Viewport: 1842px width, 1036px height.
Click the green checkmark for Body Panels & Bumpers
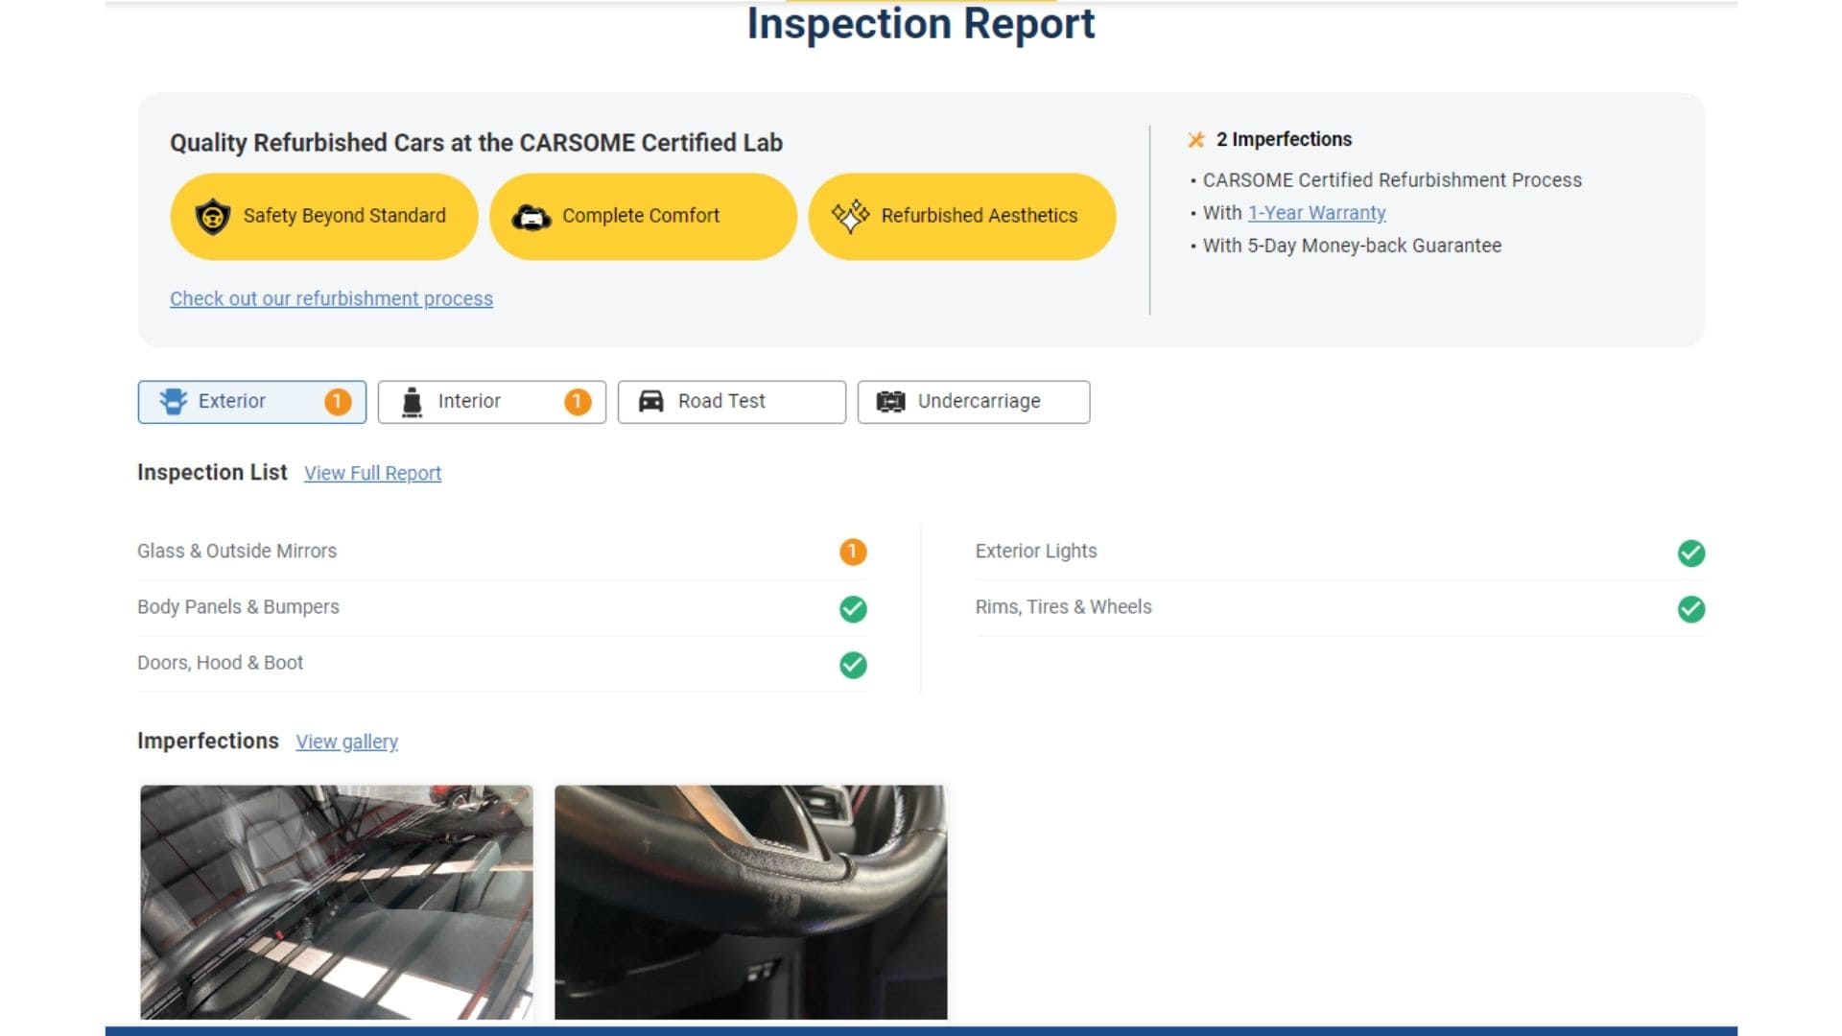[852, 608]
